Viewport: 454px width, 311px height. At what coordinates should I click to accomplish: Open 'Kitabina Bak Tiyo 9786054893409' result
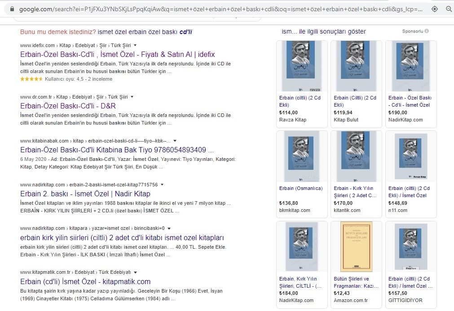(117, 150)
